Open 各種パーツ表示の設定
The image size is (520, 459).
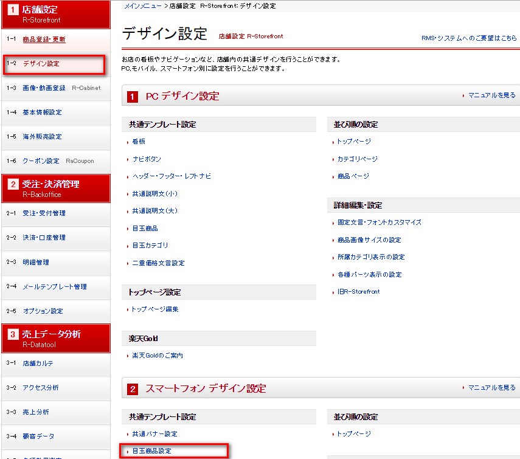(x=369, y=275)
